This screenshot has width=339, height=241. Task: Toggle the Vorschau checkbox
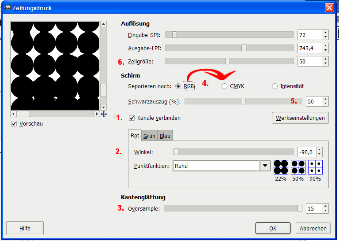15,124
